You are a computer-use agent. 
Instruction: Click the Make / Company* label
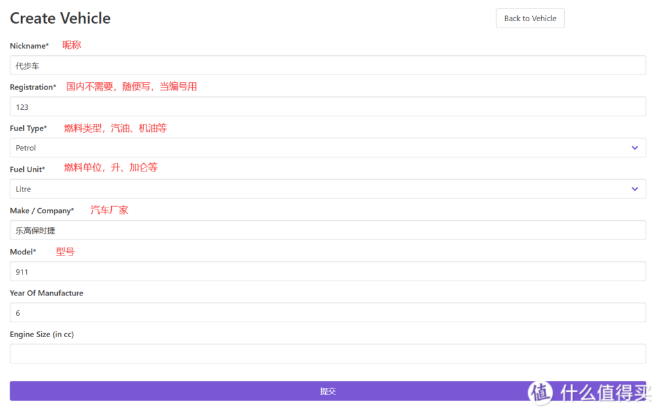(x=42, y=211)
